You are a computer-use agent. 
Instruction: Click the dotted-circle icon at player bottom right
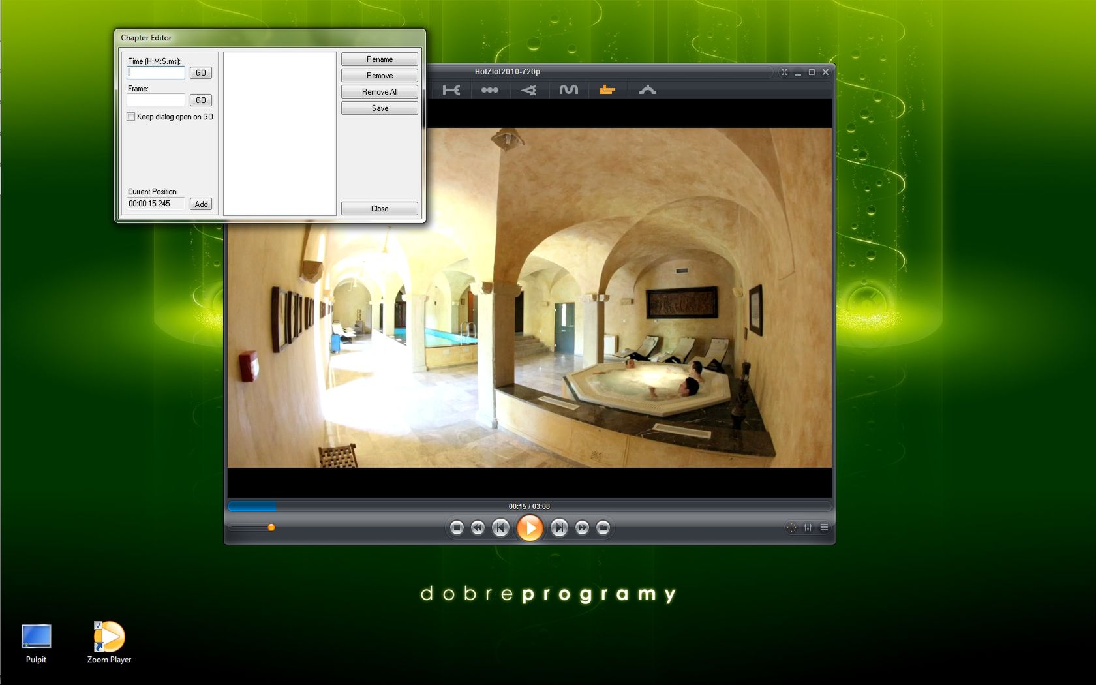point(791,528)
